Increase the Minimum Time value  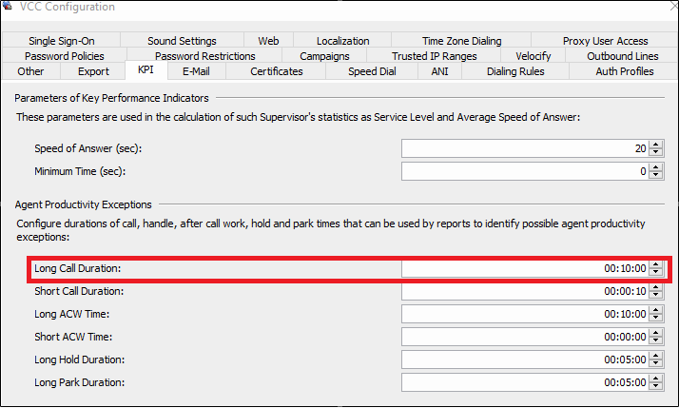click(655, 167)
